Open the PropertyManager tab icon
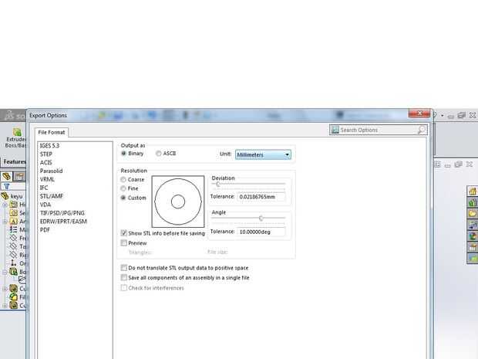This screenshot has height=359, width=478. (x=19, y=177)
